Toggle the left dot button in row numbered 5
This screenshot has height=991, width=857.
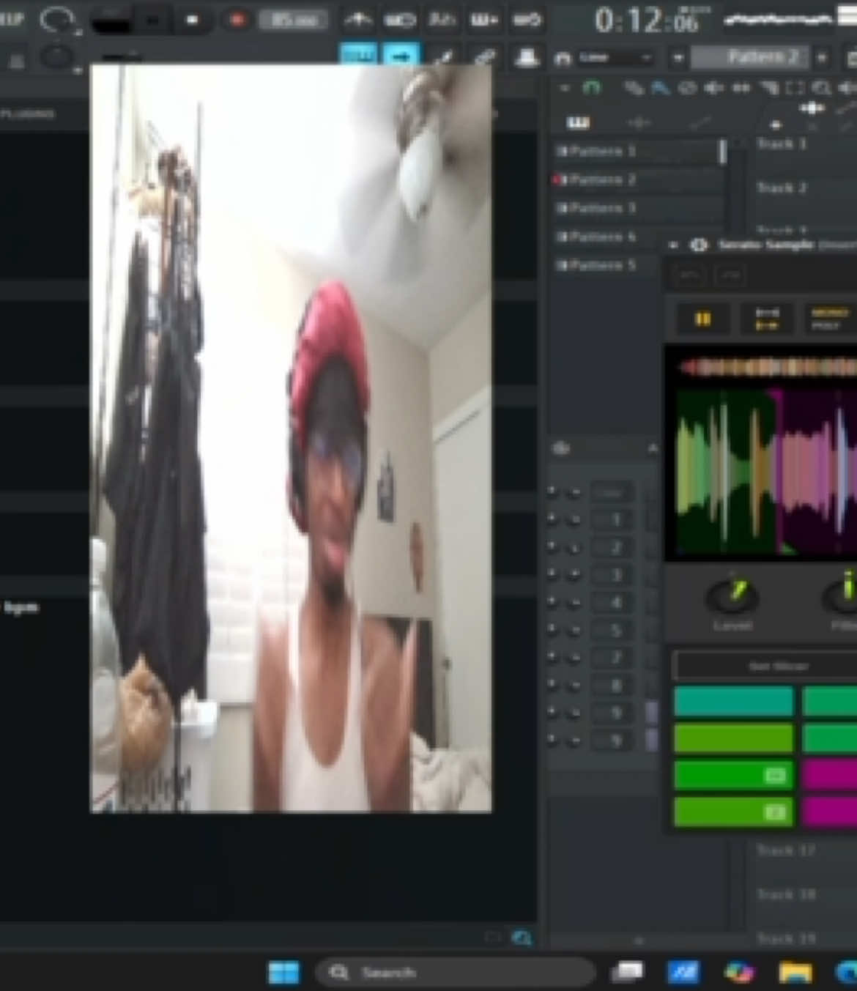(552, 630)
